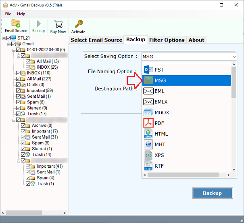Viewport: 244px width, 223px height.
Task: Click the format list scroll-down arrow
Action: point(234,169)
